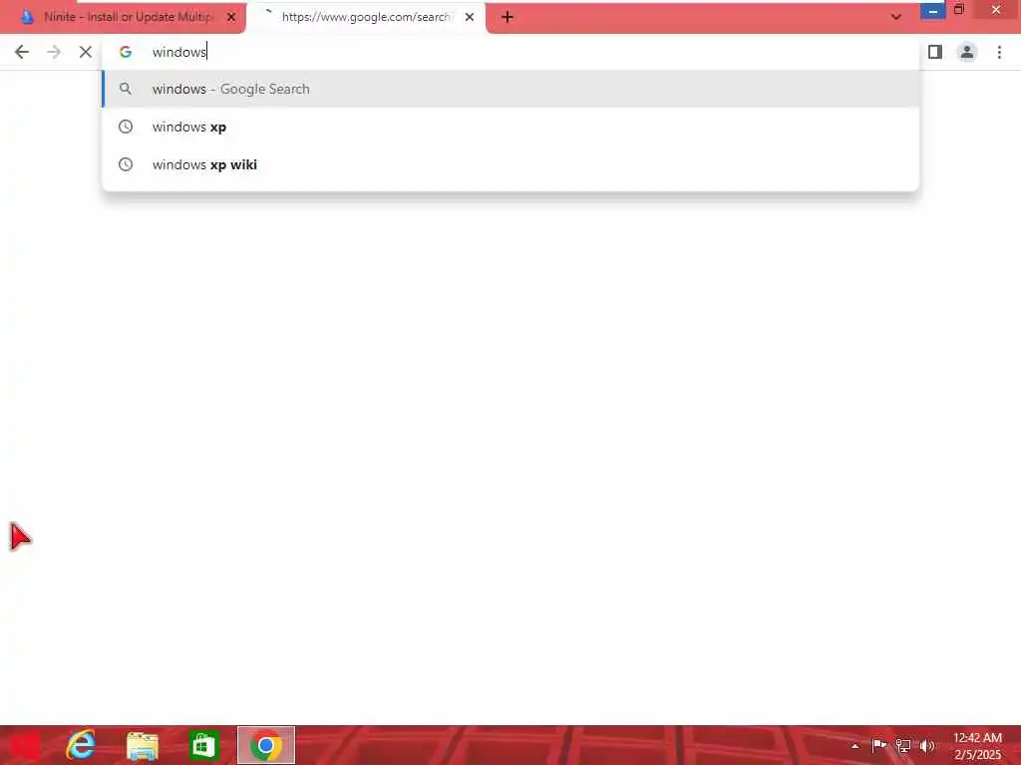Open the volume speaker icon

[927, 745]
